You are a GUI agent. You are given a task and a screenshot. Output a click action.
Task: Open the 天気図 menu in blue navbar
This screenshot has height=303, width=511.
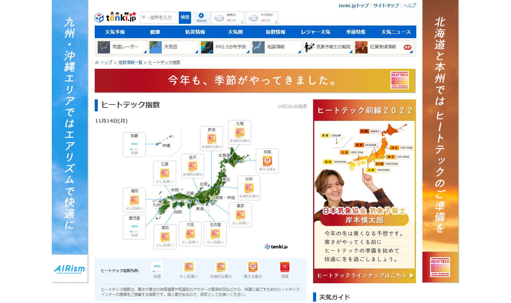(235, 32)
